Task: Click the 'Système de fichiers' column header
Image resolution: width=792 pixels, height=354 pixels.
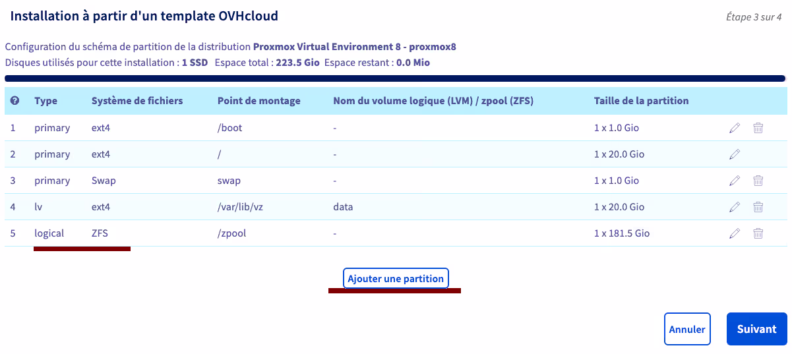Action: point(137,101)
